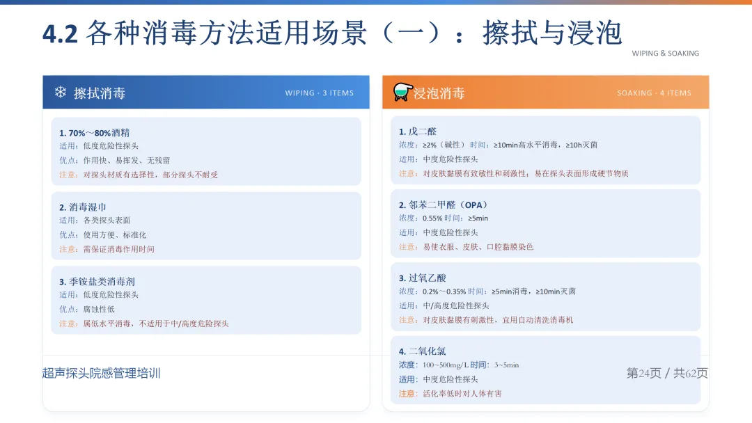This screenshot has width=752, height=423.
Task: Click the SOAKING · 4 ITEMS label
Action: coord(654,93)
